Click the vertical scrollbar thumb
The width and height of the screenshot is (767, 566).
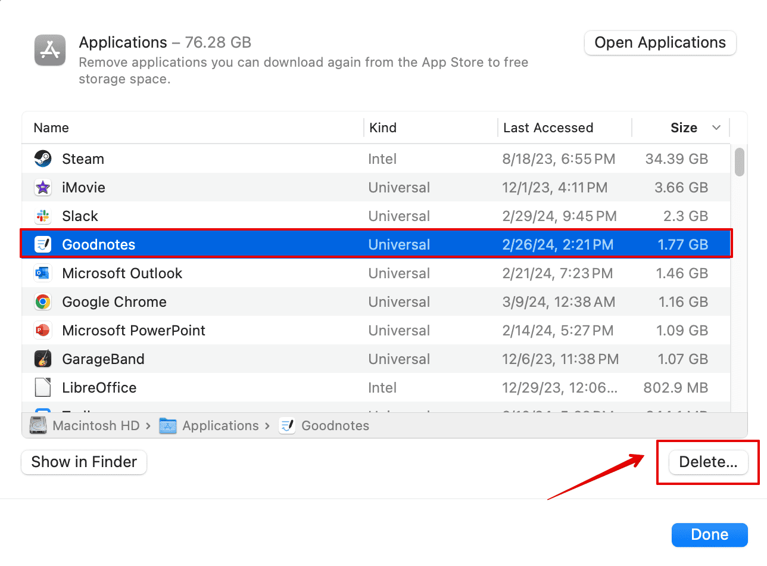[740, 162]
